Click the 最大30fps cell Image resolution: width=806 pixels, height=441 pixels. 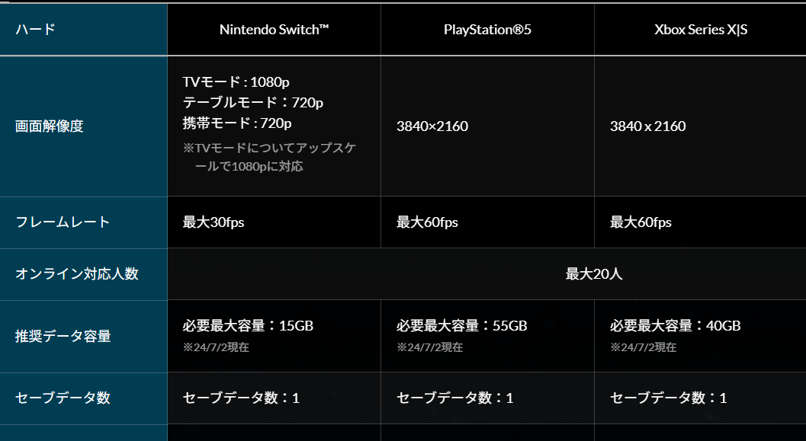tap(214, 222)
